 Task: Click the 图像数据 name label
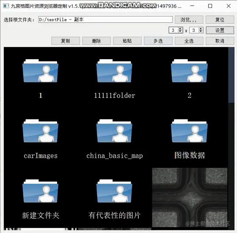[190, 155]
